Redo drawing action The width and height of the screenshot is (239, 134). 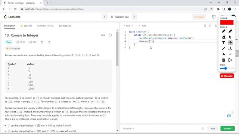pos(230,54)
